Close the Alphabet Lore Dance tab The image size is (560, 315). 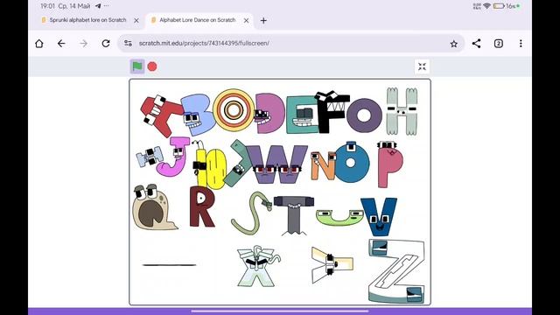point(247,21)
